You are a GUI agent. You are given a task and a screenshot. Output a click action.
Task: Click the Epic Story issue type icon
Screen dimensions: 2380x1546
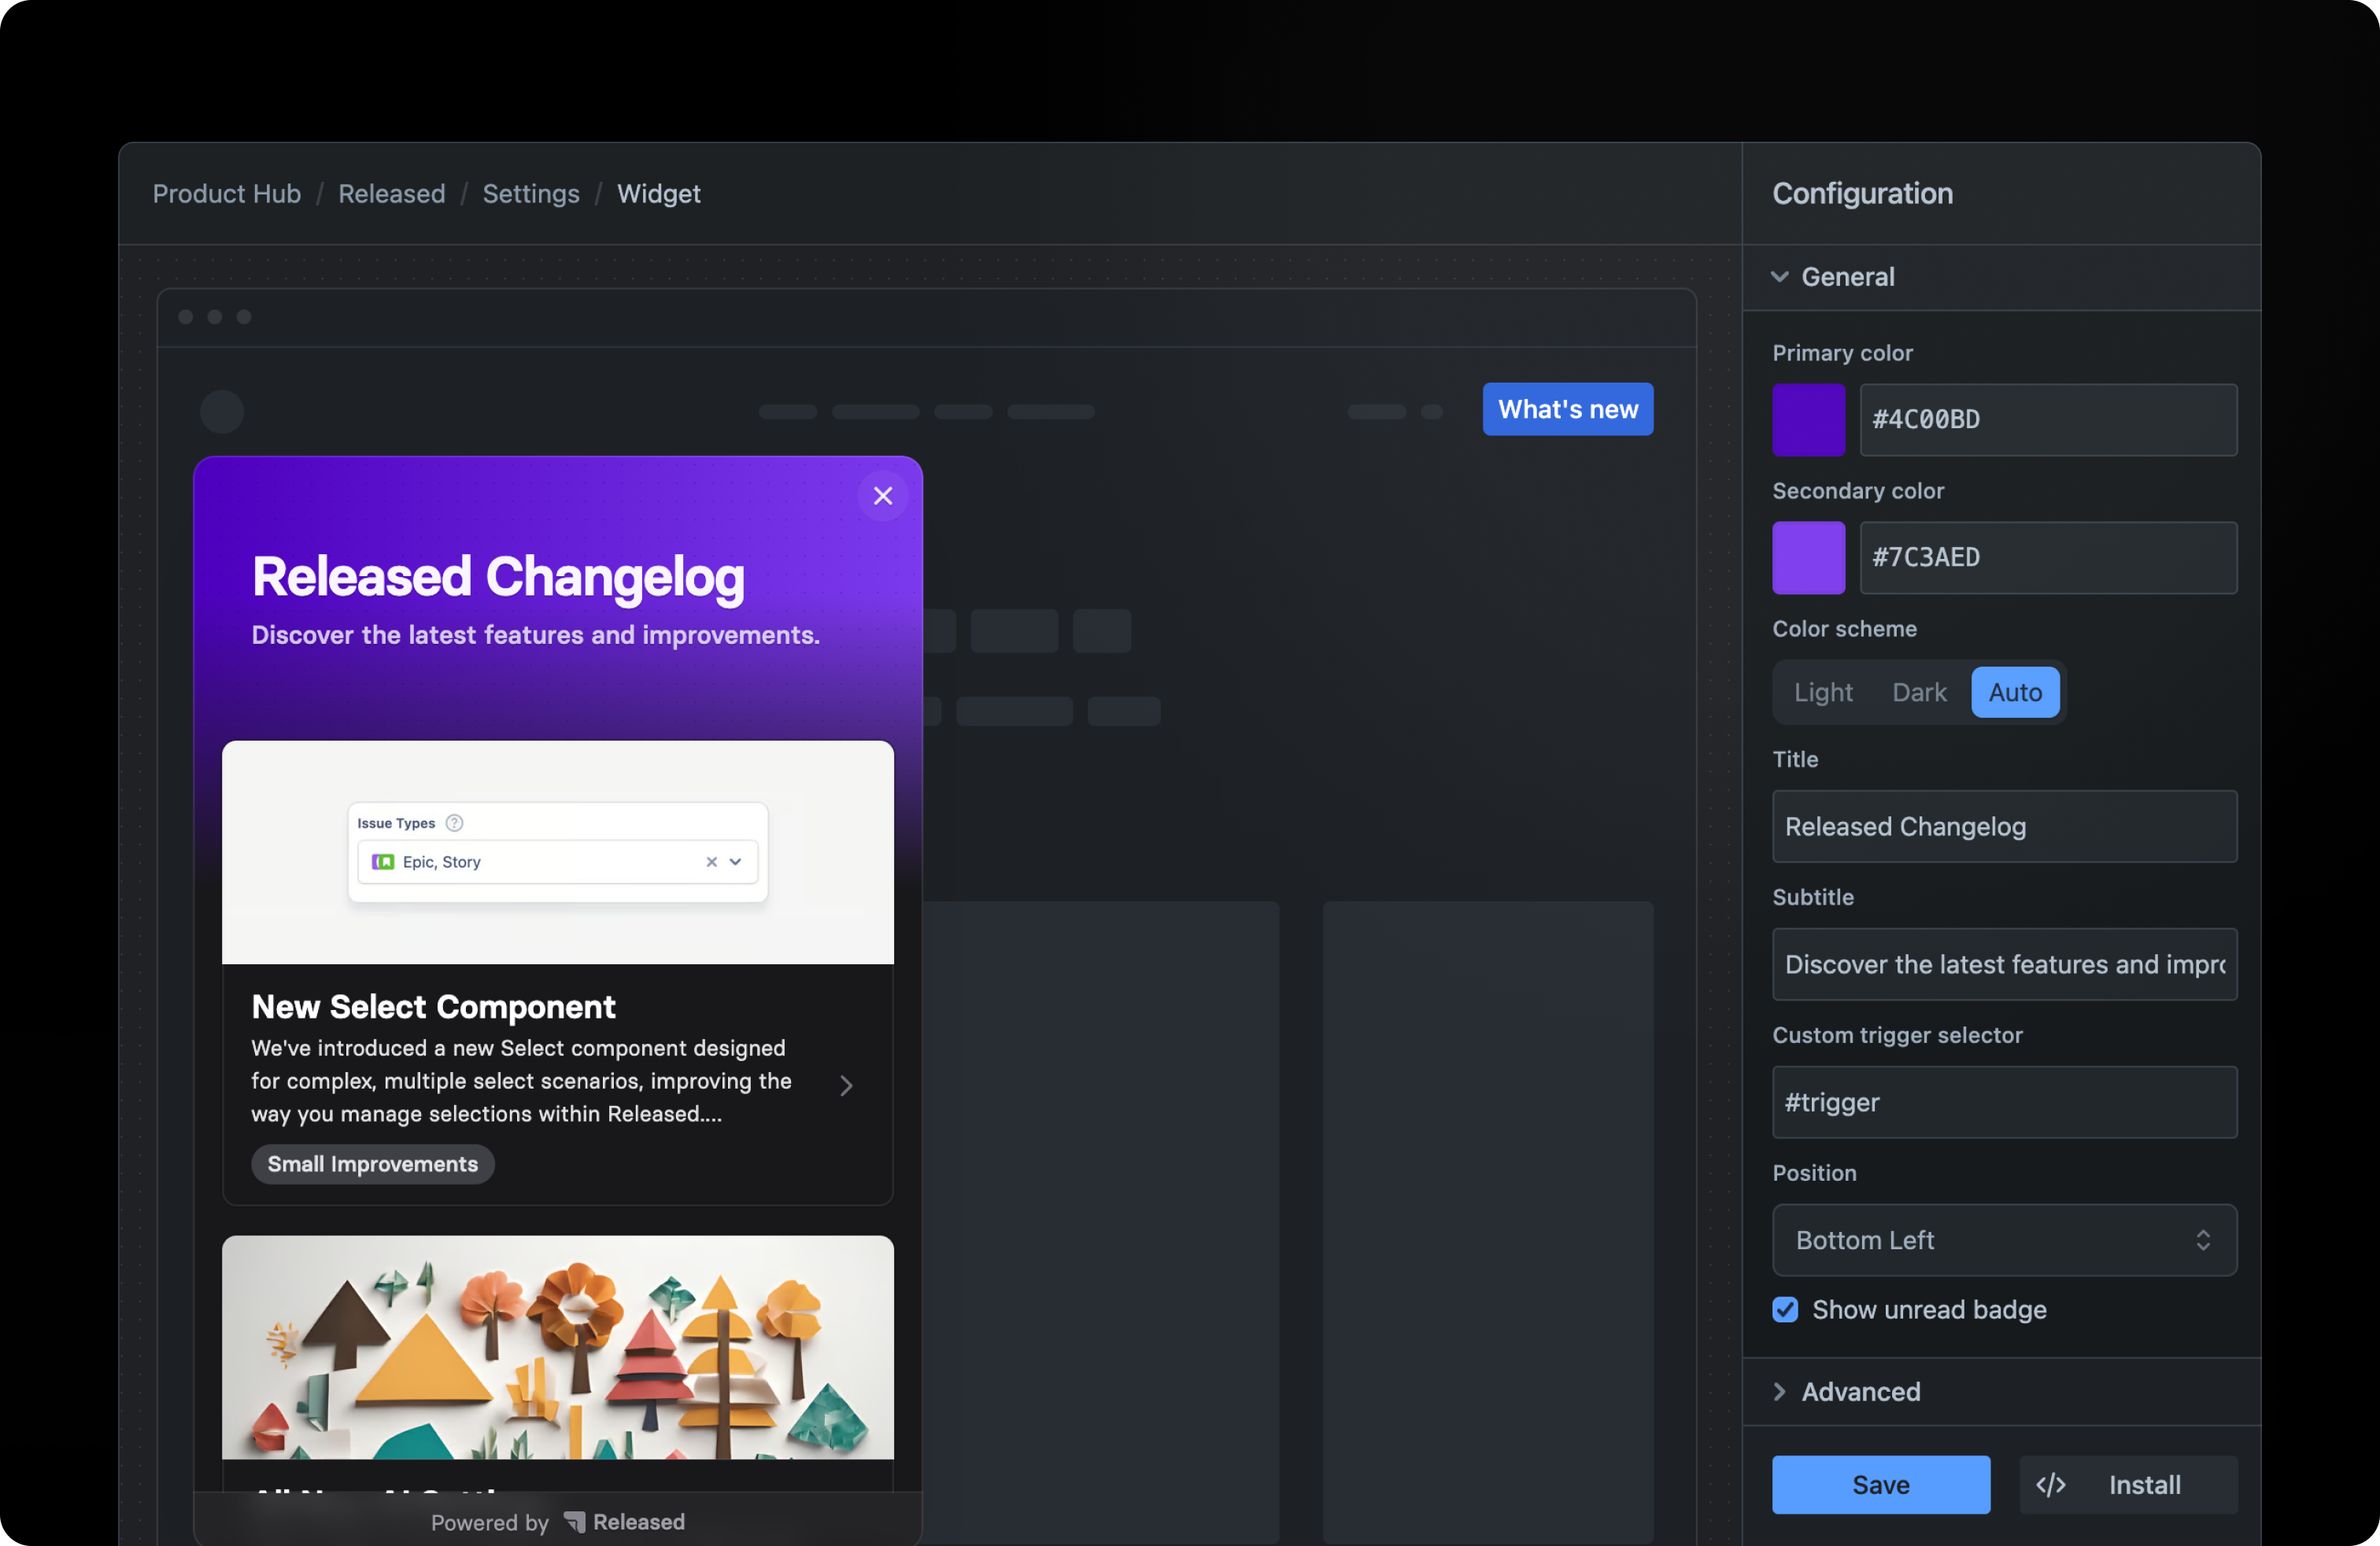383,862
